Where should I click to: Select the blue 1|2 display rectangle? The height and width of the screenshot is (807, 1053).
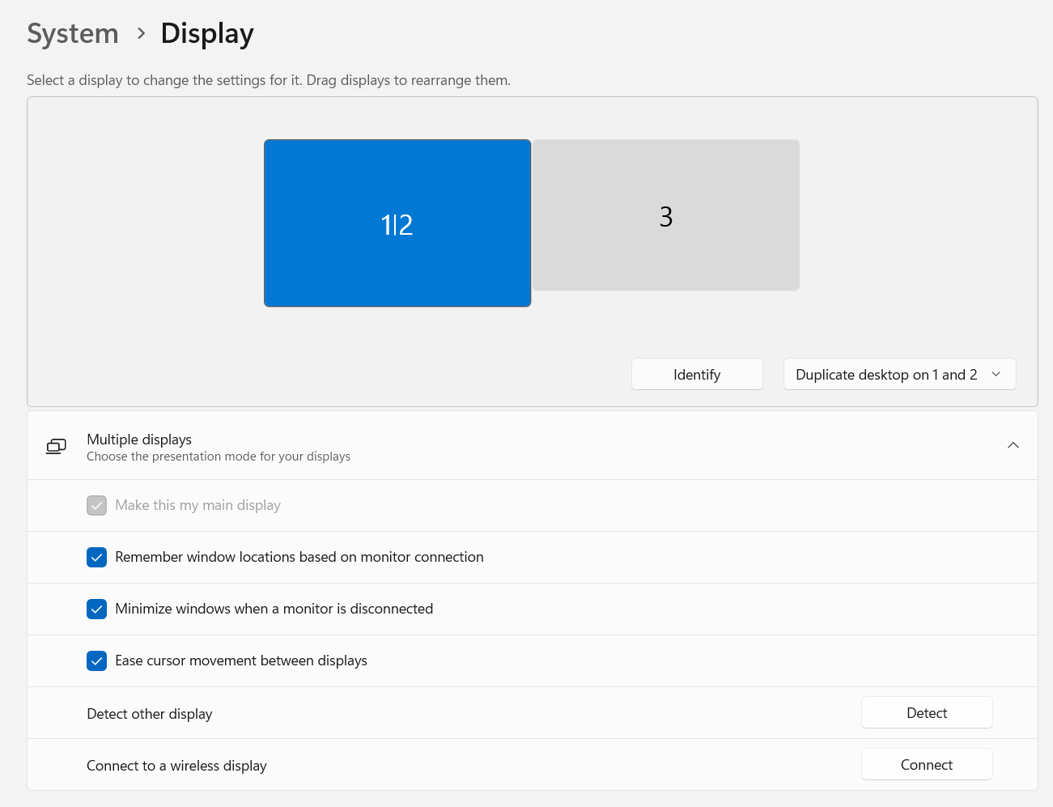pos(397,223)
